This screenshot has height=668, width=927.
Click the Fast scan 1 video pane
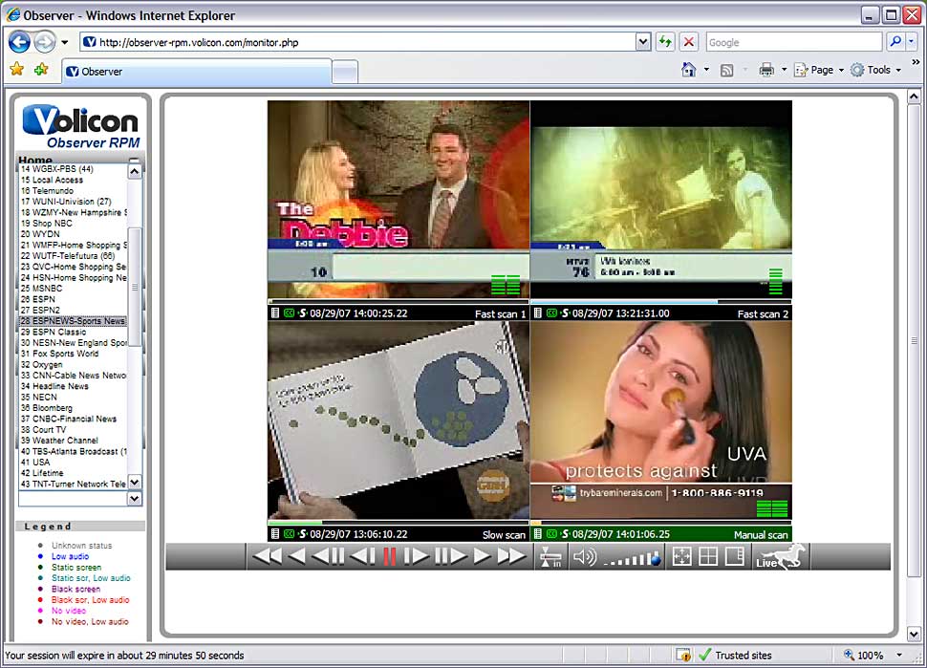(x=398, y=200)
